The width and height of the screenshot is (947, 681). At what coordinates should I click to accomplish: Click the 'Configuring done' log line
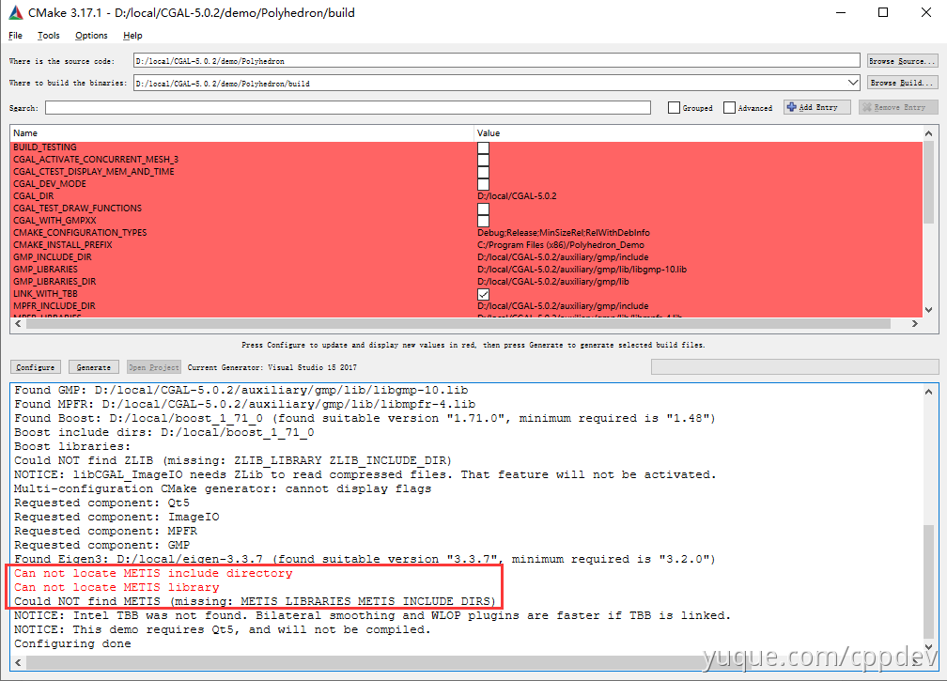click(x=72, y=643)
